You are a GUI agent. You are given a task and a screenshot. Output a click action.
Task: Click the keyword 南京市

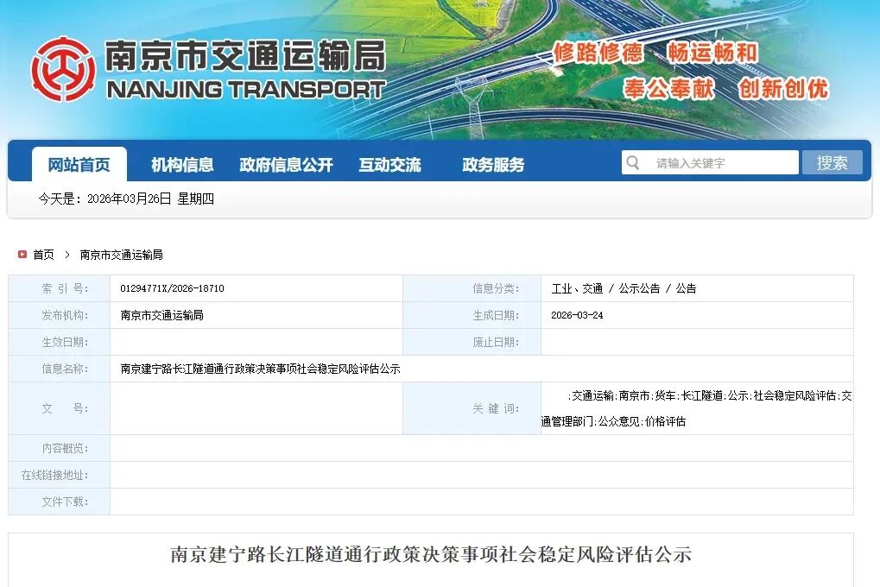click(x=635, y=396)
